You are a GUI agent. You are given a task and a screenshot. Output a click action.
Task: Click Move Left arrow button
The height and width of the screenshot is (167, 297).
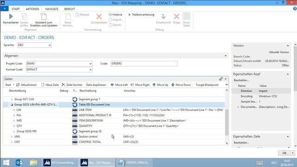click(119, 85)
